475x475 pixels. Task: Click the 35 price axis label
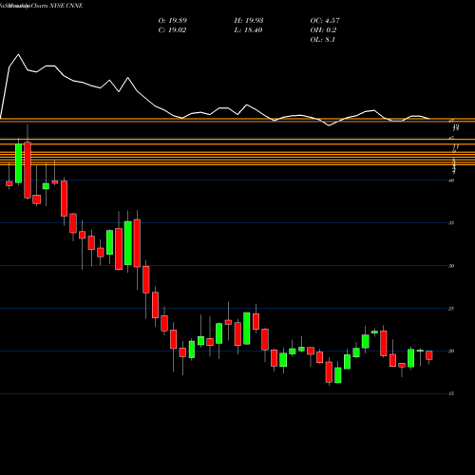point(451,223)
